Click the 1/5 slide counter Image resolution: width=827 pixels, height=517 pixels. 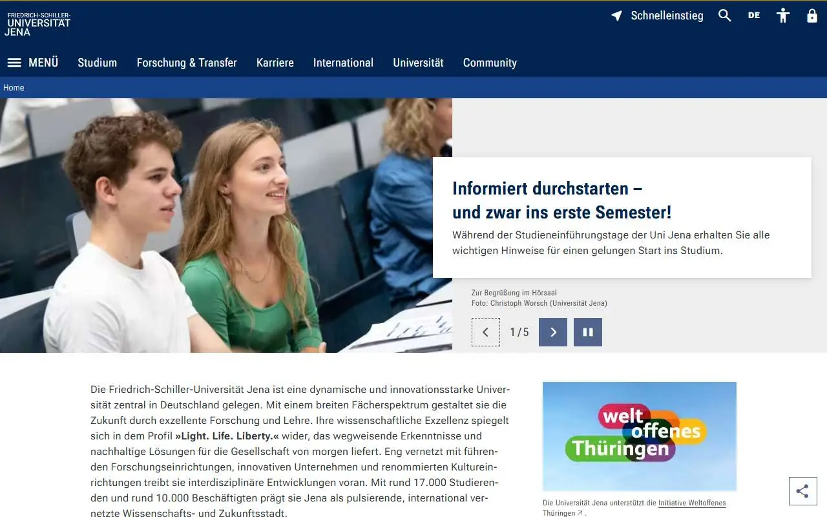(519, 332)
